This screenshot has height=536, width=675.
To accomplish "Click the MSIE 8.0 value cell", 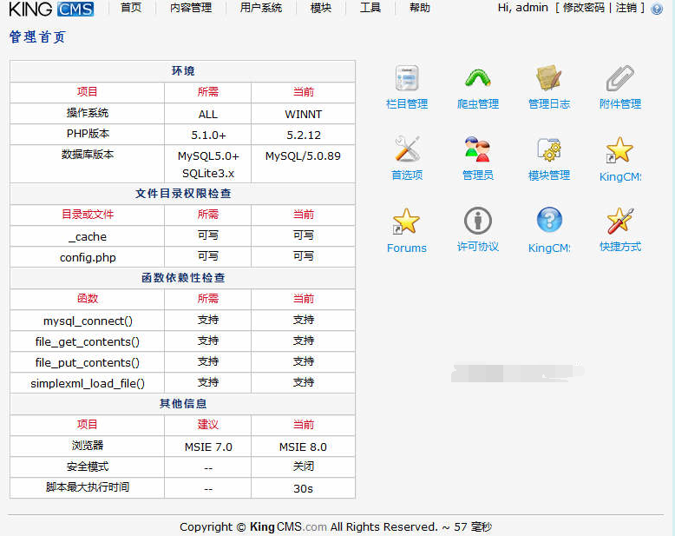I will [303, 447].
